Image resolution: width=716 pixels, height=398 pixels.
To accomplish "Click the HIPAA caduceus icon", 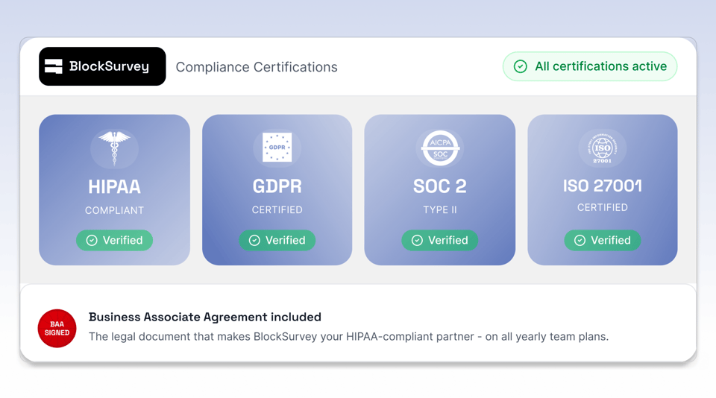I will [114, 148].
